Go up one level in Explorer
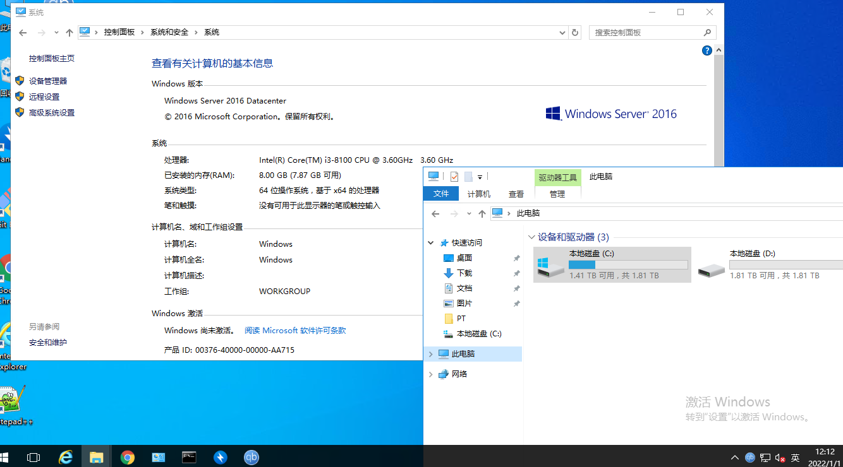Viewport: 843px width, 467px height. (482, 214)
